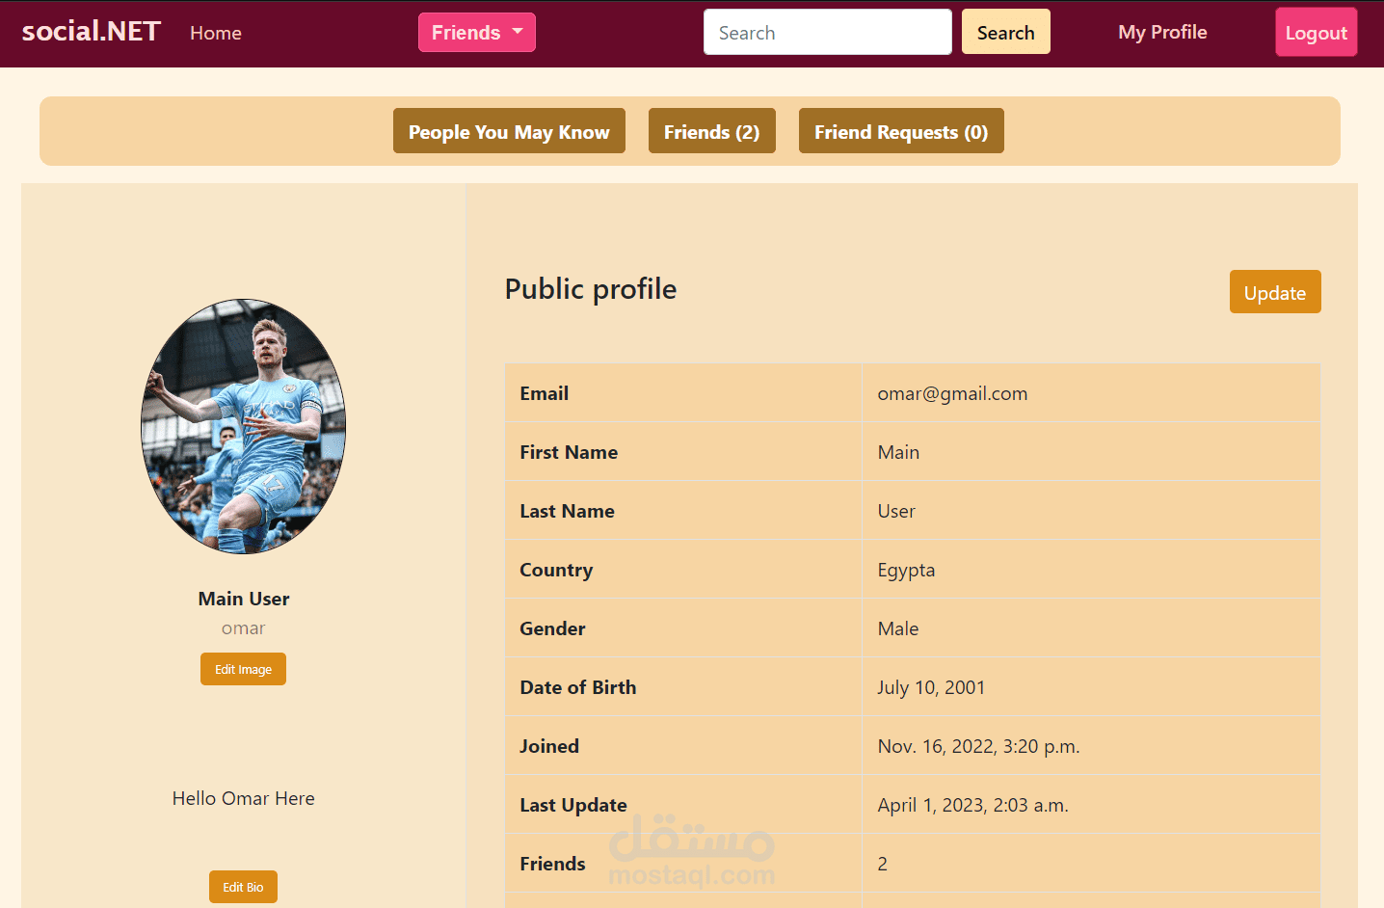Select the birth date 'July 10, 2001'
1384x908 pixels.
pos(931,687)
